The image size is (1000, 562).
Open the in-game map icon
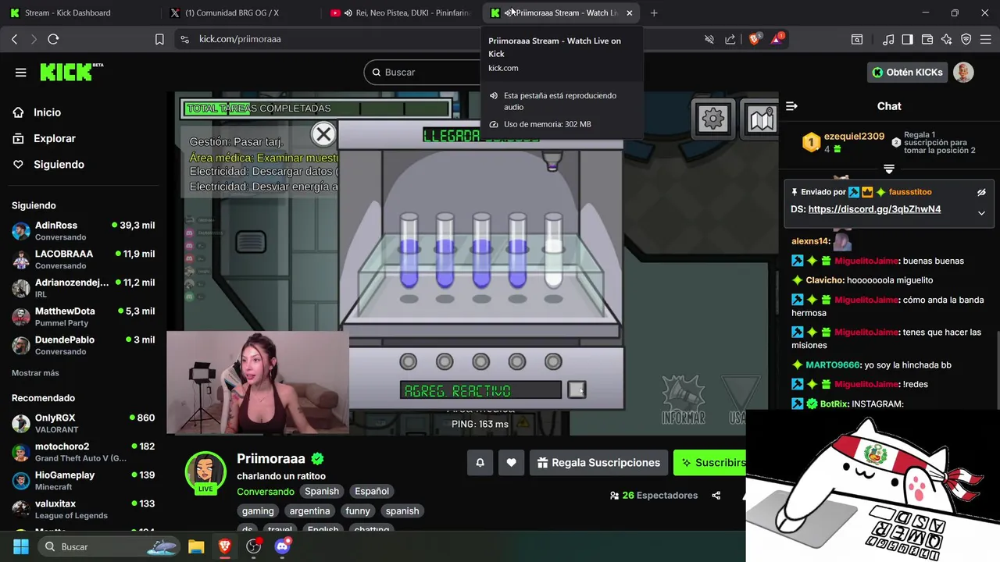coord(760,119)
